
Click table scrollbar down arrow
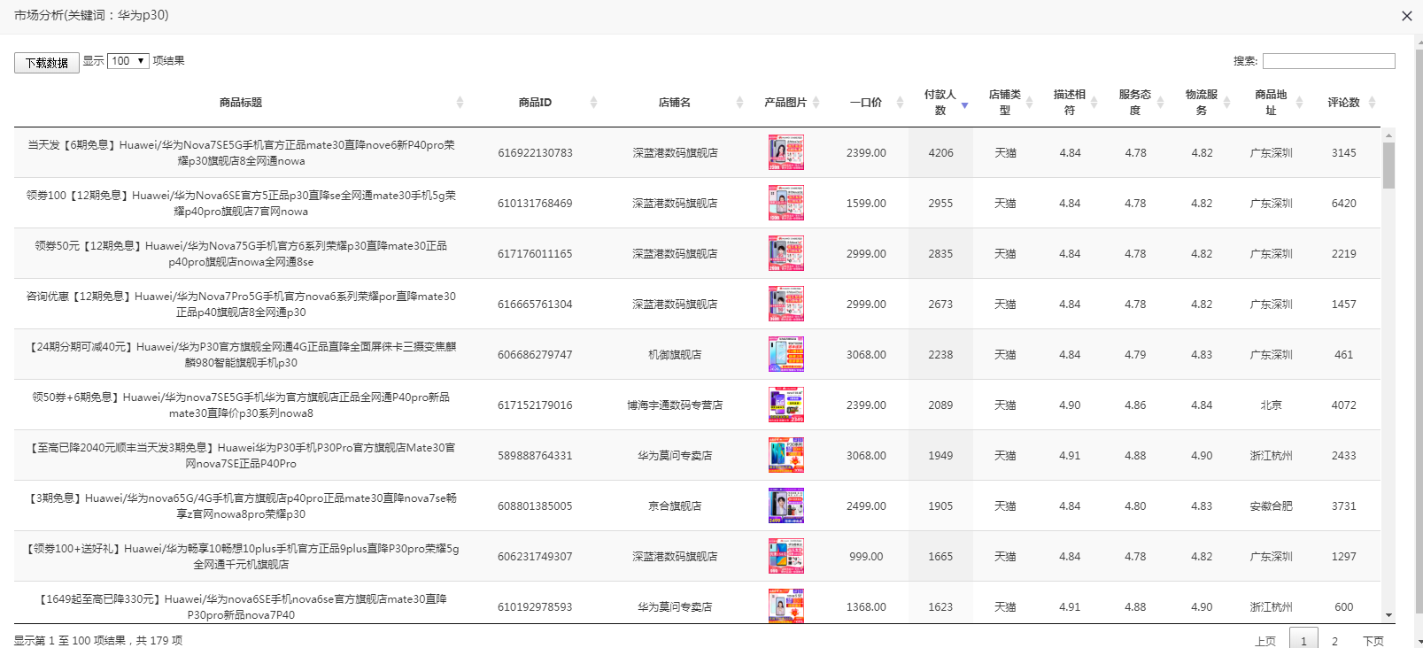[1388, 615]
